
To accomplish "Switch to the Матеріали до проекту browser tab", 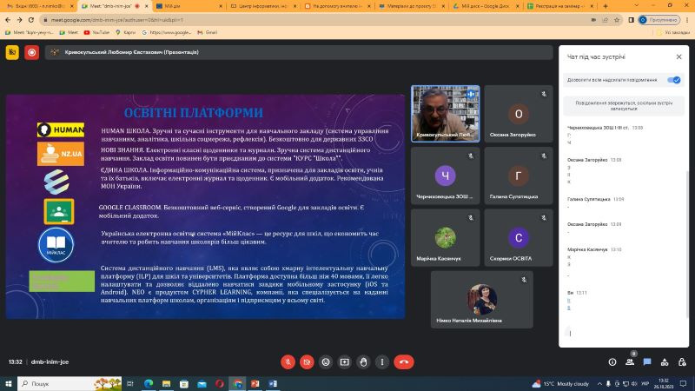I will pos(411,6).
